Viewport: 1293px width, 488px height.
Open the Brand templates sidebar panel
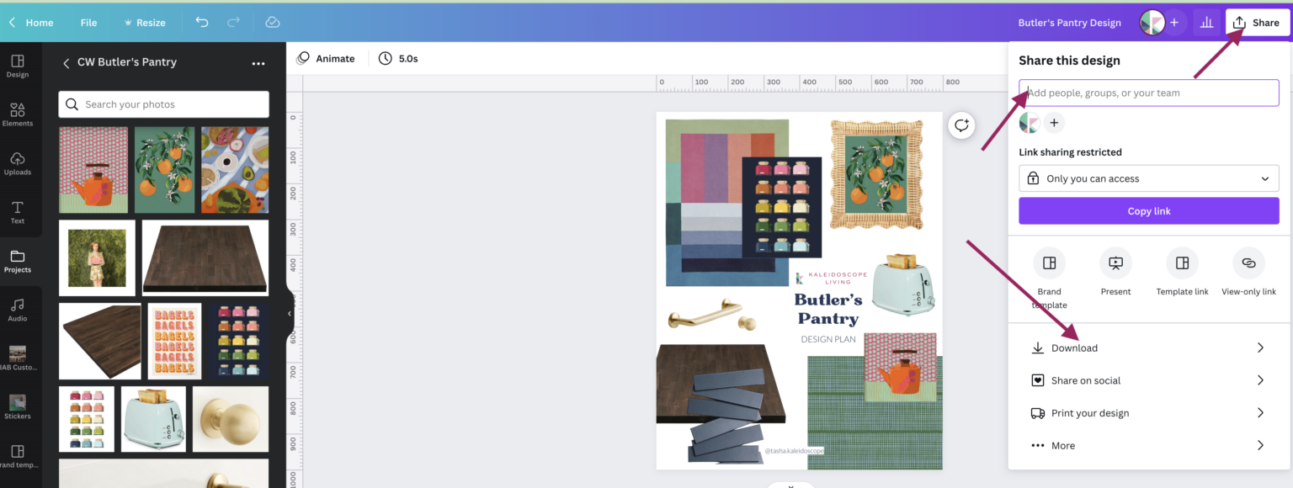coord(18,456)
